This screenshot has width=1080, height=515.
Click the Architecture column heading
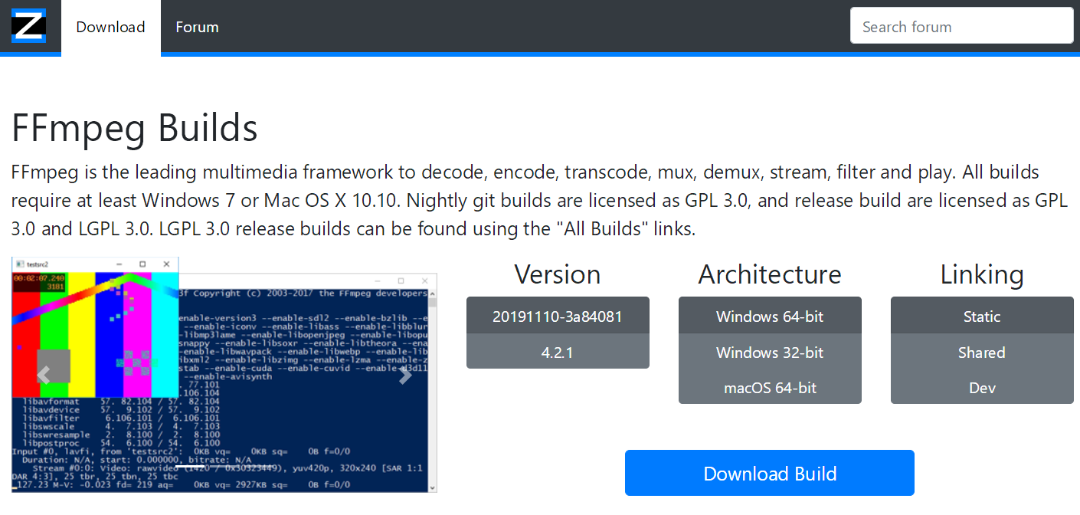pyautogui.click(x=770, y=274)
